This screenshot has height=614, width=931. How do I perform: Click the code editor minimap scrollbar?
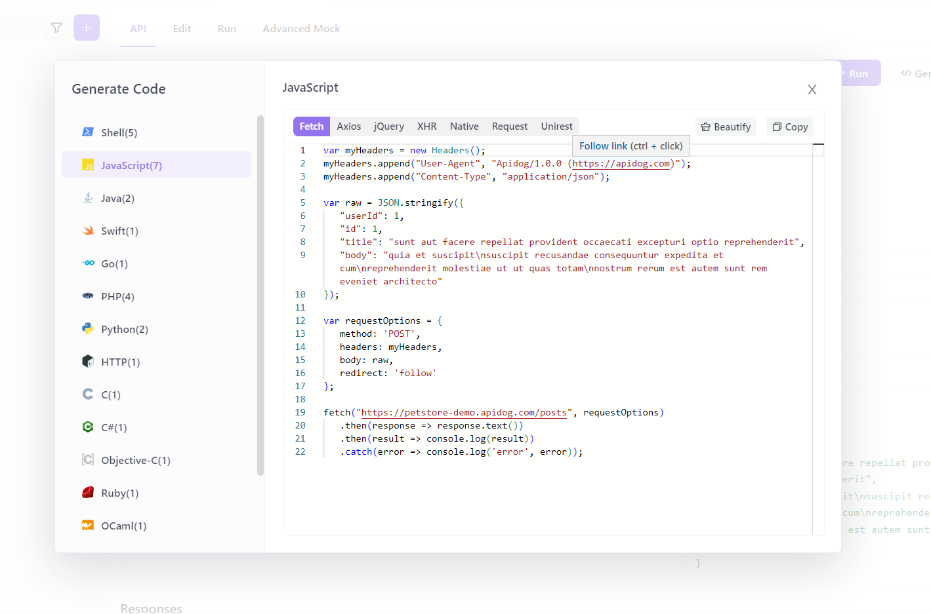point(818,339)
